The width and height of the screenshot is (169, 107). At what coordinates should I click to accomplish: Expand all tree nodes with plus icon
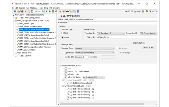36,11
